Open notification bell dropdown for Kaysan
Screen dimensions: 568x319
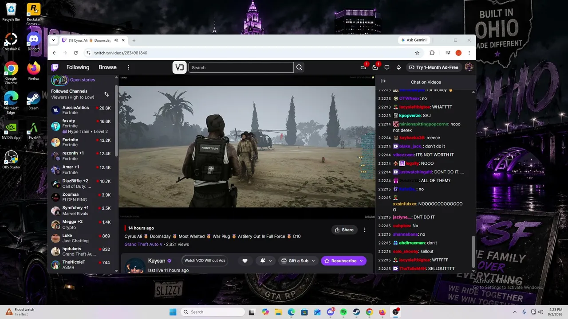[266, 261]
